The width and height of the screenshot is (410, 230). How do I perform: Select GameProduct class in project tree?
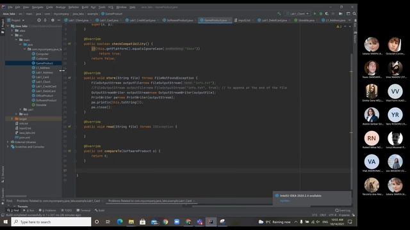[x=42, y=63]
